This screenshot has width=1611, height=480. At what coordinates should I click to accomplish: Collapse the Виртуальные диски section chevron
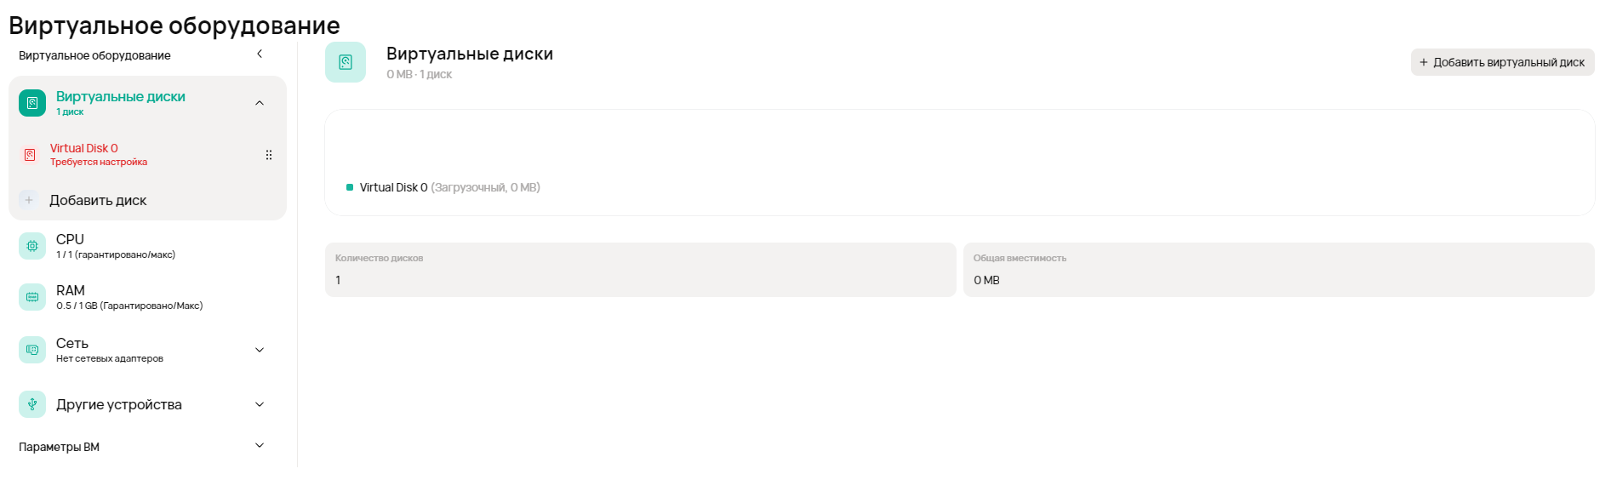[x=260, y=103]
